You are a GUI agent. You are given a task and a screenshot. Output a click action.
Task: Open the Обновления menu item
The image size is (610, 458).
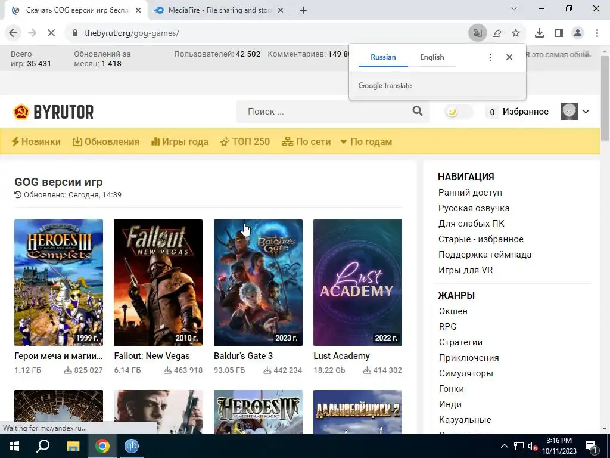(106, 141)
